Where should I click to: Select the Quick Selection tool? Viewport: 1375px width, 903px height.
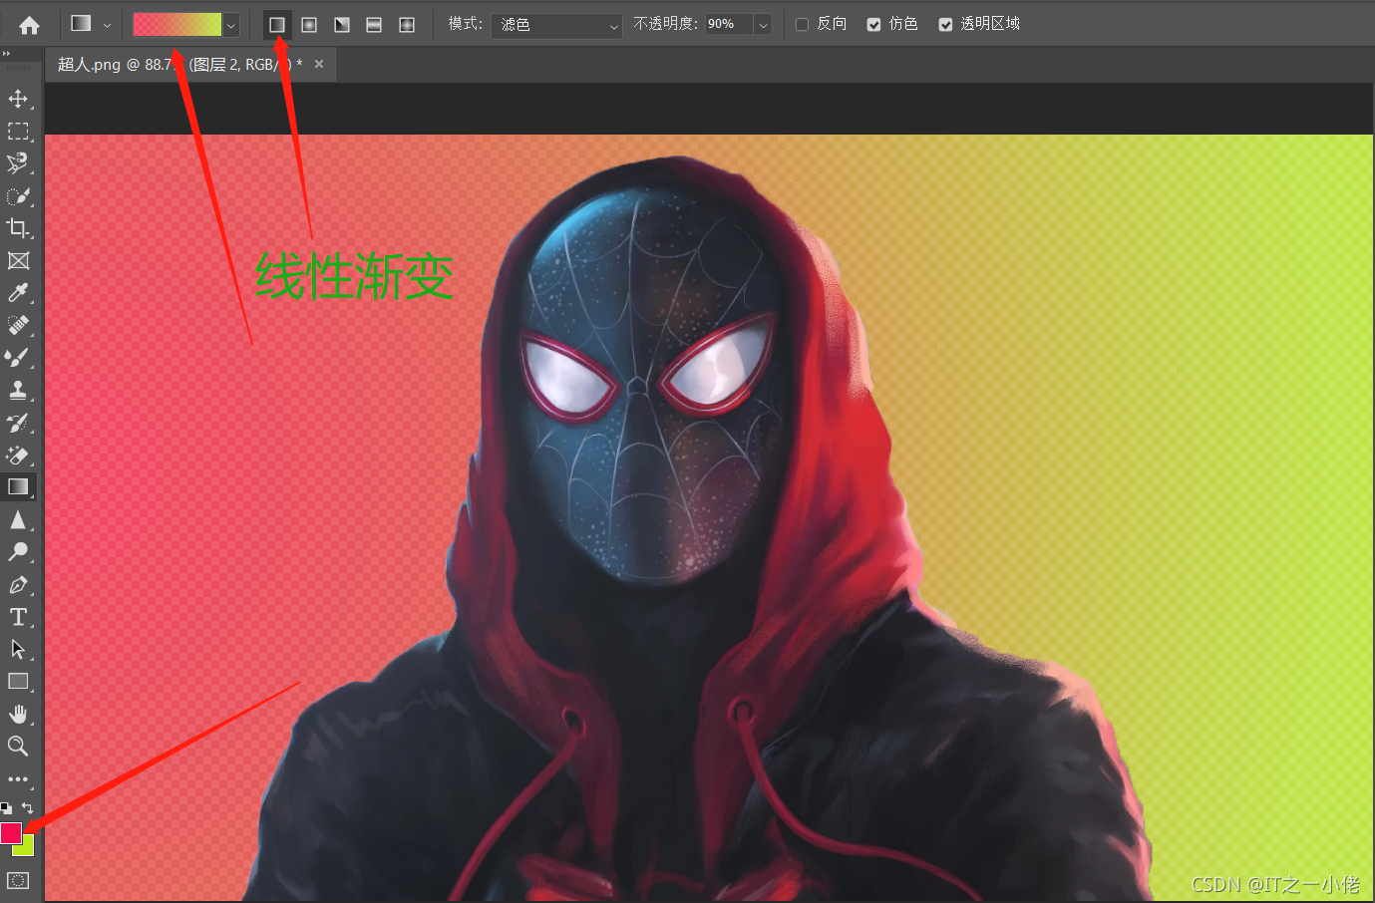(x=18, y=196)
